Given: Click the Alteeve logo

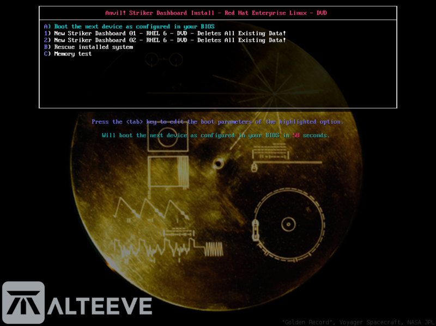Looking at the screenshot, I should tap(77, 303).
